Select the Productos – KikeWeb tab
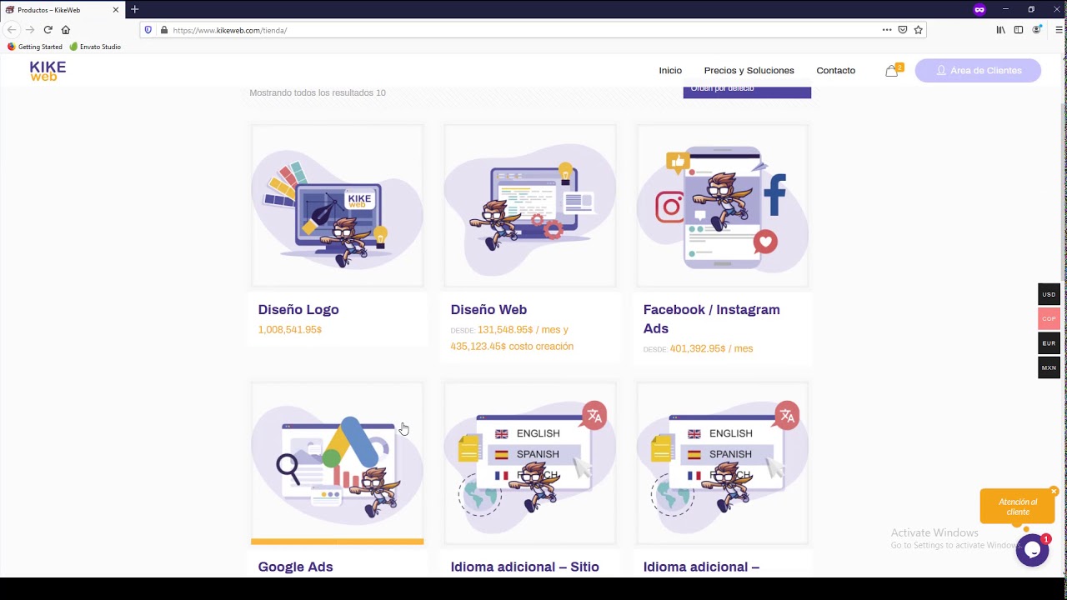The height and width of the screenshot is (600, 1067). pyautogui.click(x=63, y=10)
